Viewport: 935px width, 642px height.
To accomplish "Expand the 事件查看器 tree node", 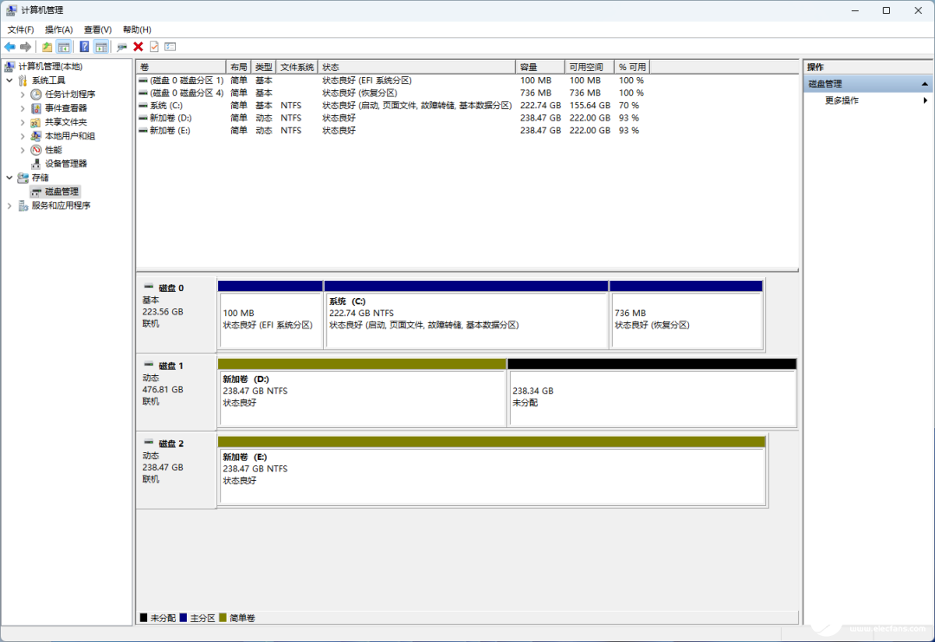I will click(x=23, y=108).
